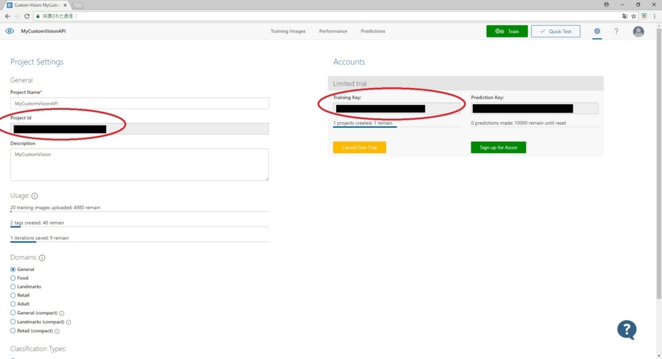Image resolution: width=662 pixels, height=359 pixels.
Task: Select the Retail domain
Action: [x=13, y=295]
